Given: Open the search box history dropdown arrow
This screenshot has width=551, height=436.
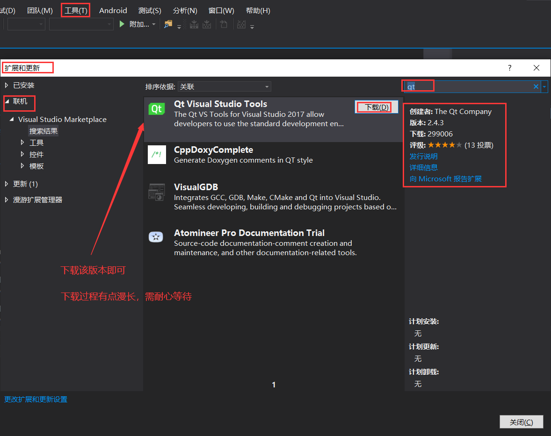Looking at the screenshot, I should (x=544, y=86).
